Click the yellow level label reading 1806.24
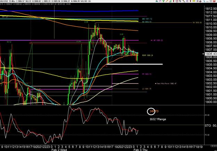This screenshot has height=151, width=217. click(x=148, y=55)
